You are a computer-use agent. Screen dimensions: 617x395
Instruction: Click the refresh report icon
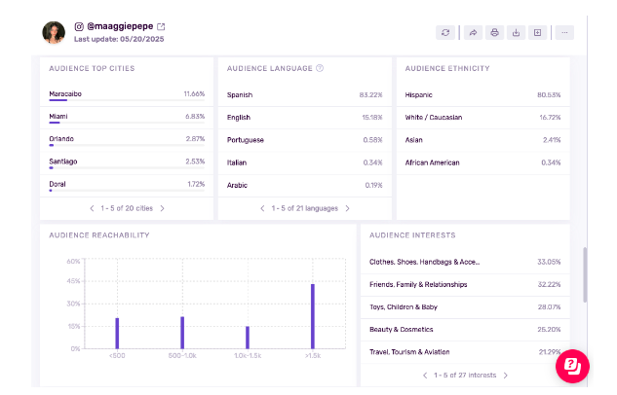tap(445, 32)
